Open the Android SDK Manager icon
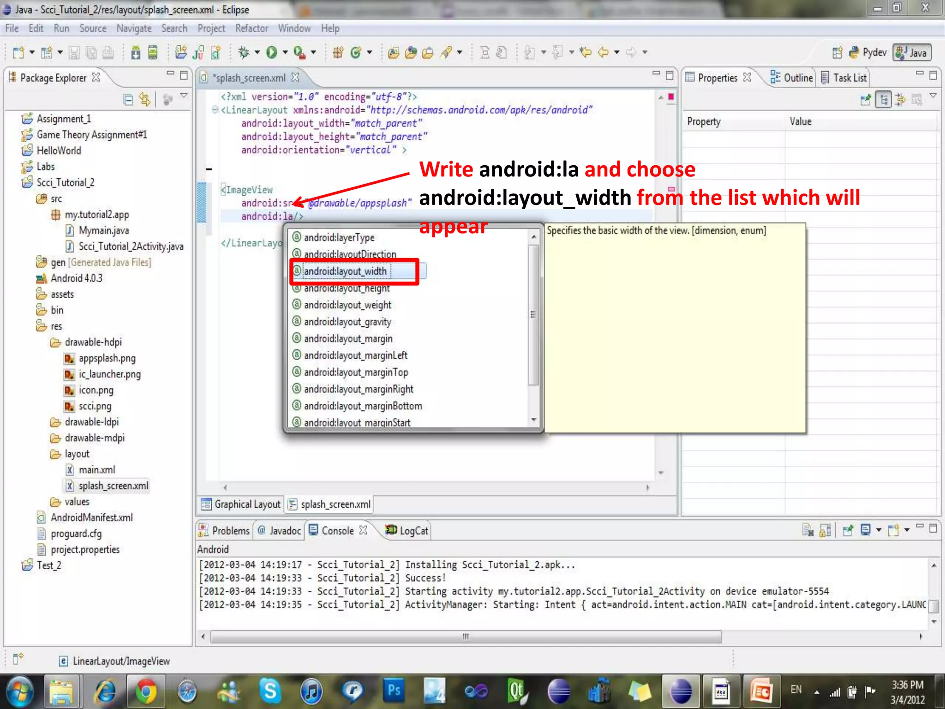 pos(136,53)
